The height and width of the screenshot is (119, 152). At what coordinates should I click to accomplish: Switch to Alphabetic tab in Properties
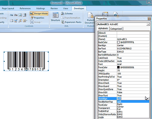click(103, 29)
